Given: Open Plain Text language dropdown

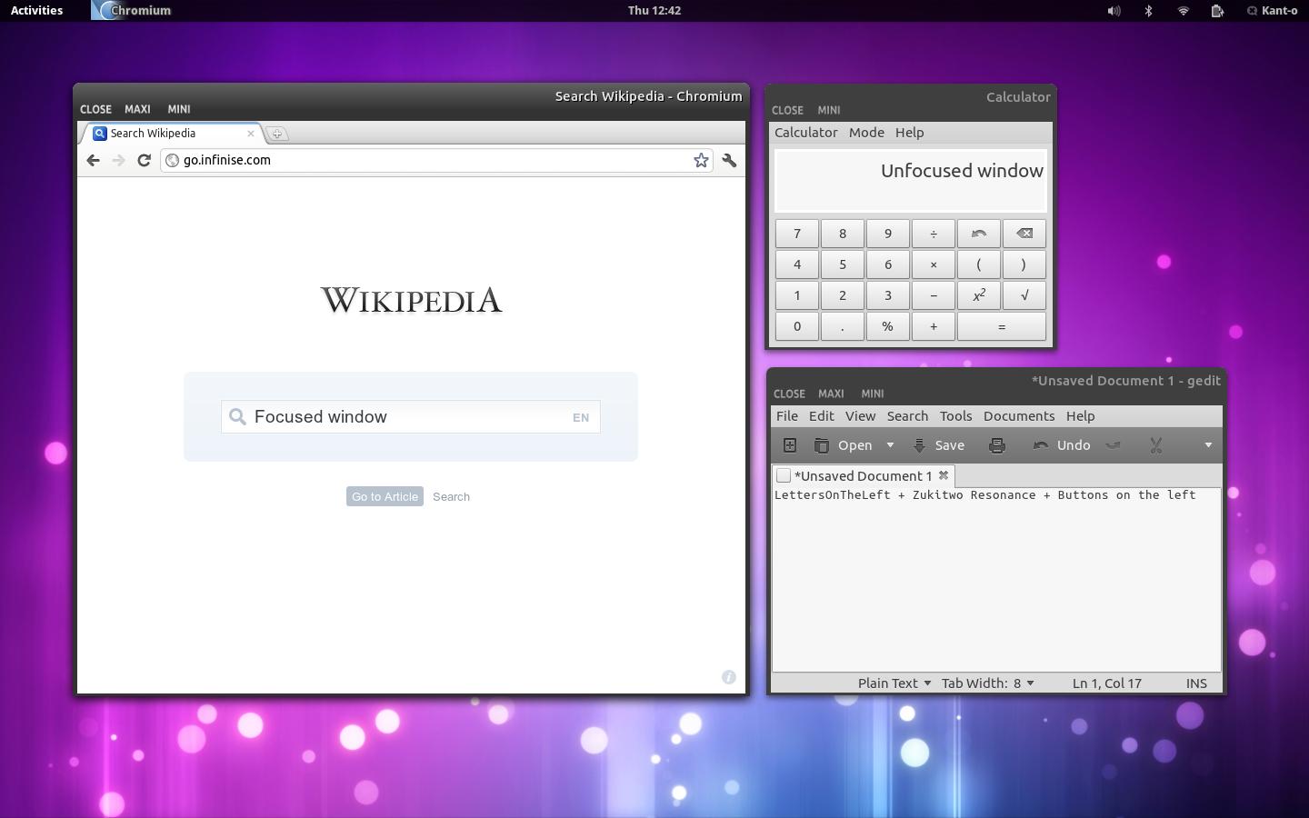Looking at the screenshot, I should click(894, 683).
